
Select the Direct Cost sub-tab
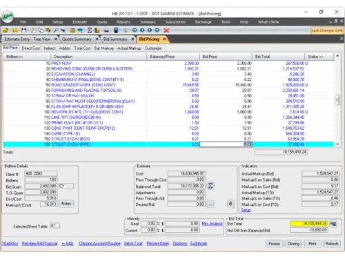pos(31,48)
